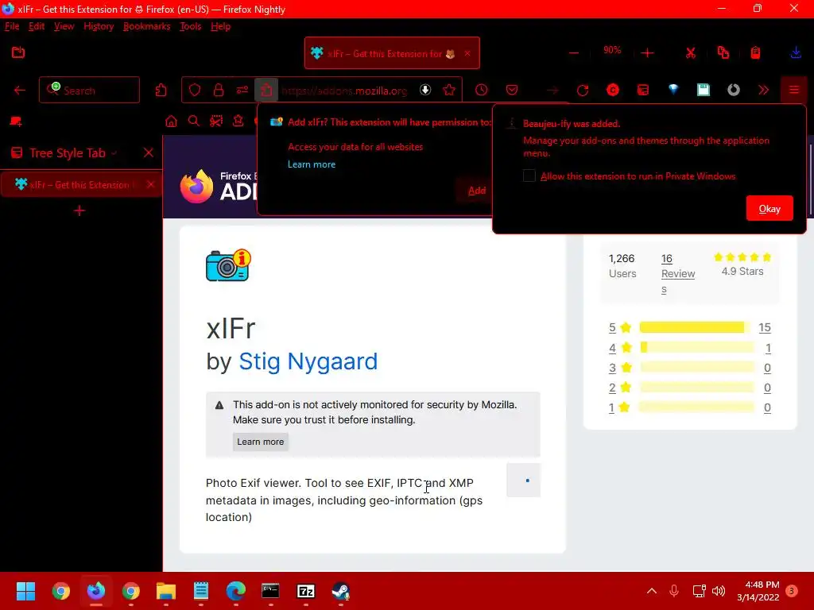814x610 pixels.
Task: Click the new container tab icon
Action: point(16,122)
